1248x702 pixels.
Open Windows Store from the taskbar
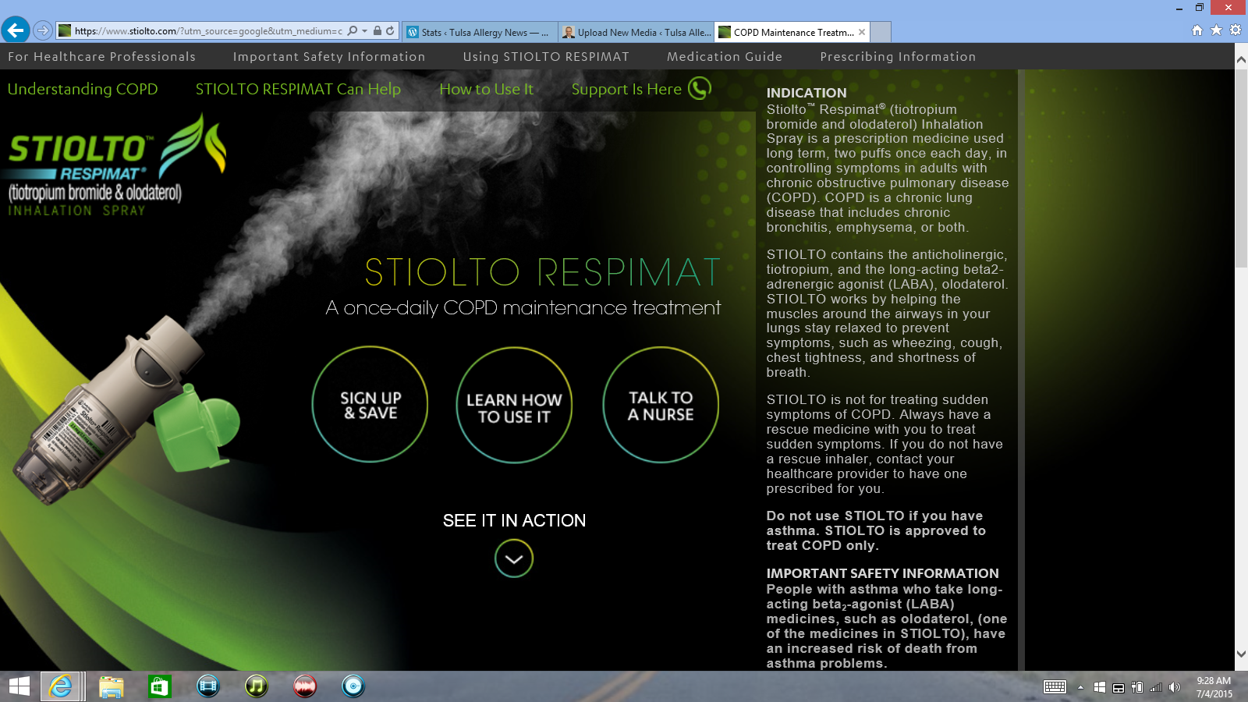click(159, 686)
